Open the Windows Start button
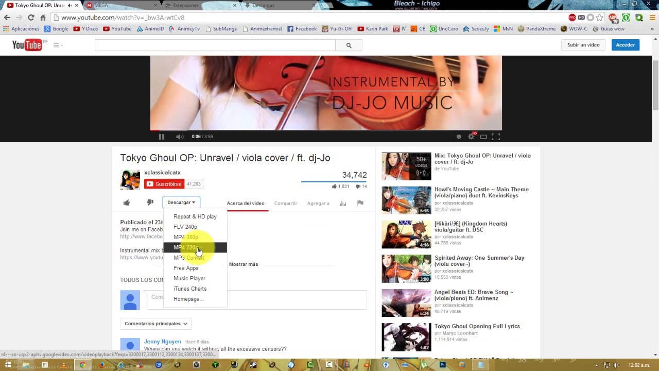Image resolution: width=659 pixels, height=371 pixels. click(8, 365)
